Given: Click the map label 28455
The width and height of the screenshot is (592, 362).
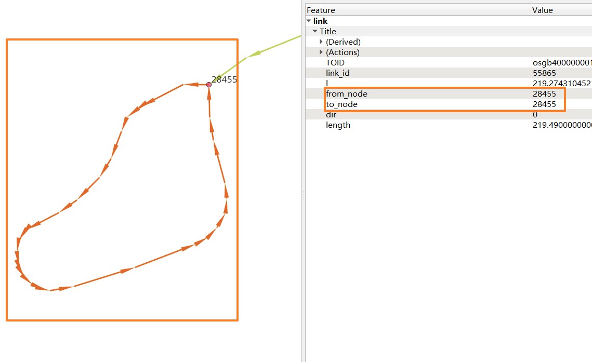Looking at the screenshot, I should pos(224,79).
